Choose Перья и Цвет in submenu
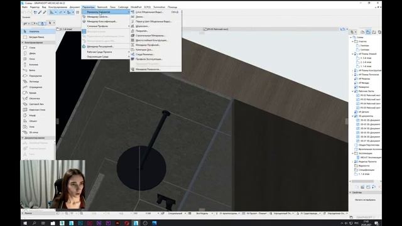The image size is (402, 226). click(x=155, y=21)
